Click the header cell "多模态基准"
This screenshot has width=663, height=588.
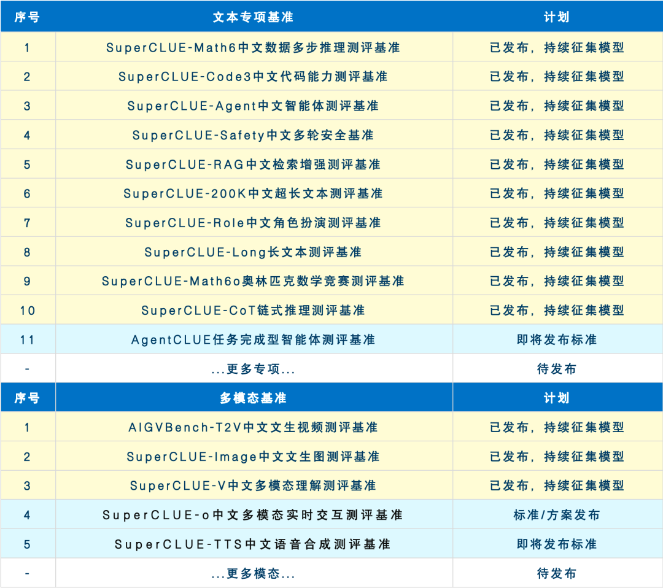(254, 398)
